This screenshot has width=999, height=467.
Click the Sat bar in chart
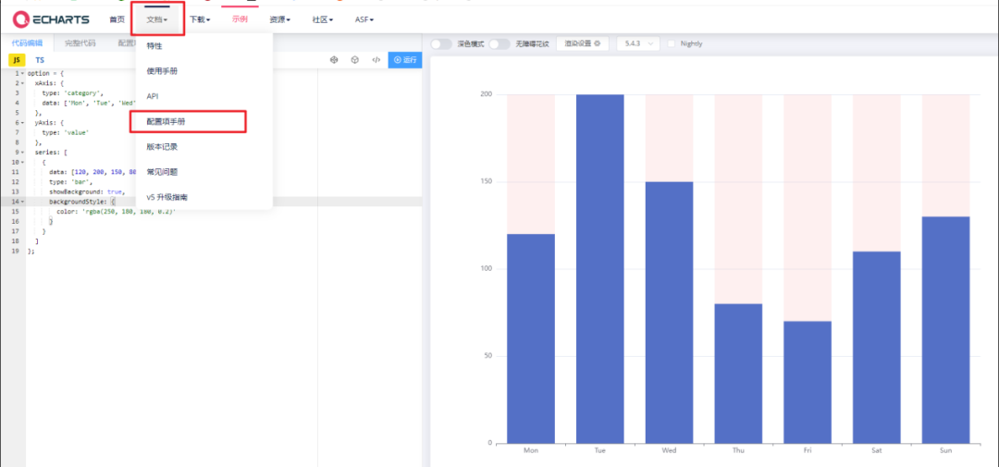click(877, 347)
